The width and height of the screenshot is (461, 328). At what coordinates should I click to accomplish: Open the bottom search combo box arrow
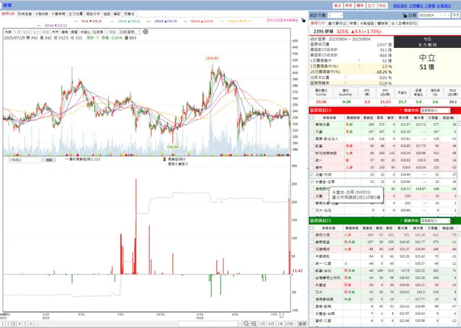point(240,324)
